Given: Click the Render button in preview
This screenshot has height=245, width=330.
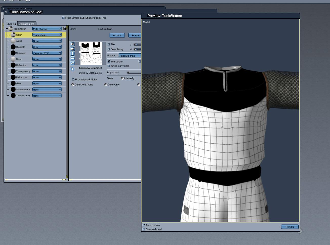Looking at the screenshot, I should tap(290, 227).
